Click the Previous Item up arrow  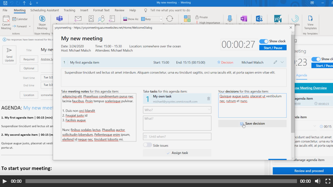(24, 3)
